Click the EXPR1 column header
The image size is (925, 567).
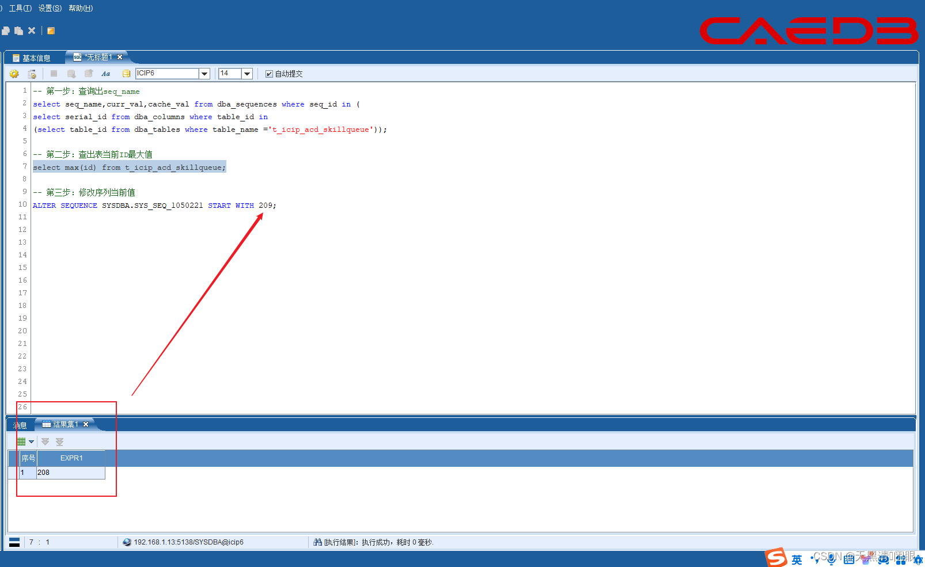[71, 458]
